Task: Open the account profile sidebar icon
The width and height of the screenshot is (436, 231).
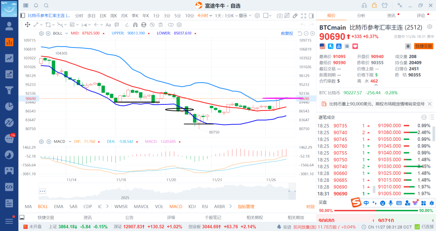Action: 9,26
